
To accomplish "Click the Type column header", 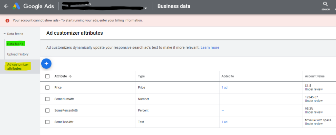I will [141, 76].
